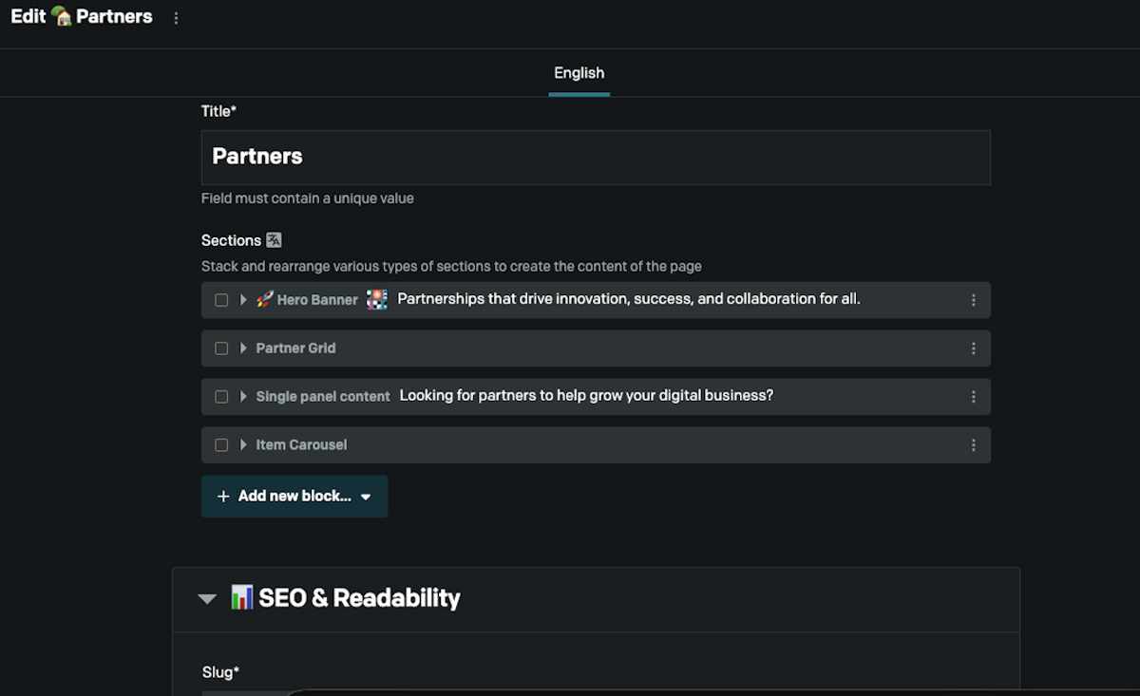The height and width of the screenshot is (696, 1140).
Task: Click the Hero Banner label text
Action: [317, 300]
